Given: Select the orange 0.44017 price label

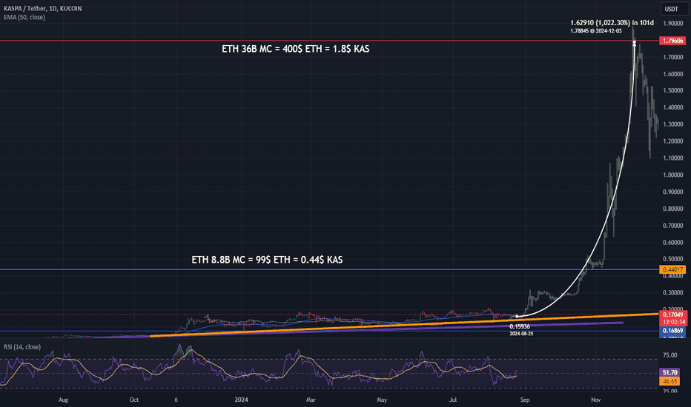Looking at the screenshot, I should coord(672,269).
